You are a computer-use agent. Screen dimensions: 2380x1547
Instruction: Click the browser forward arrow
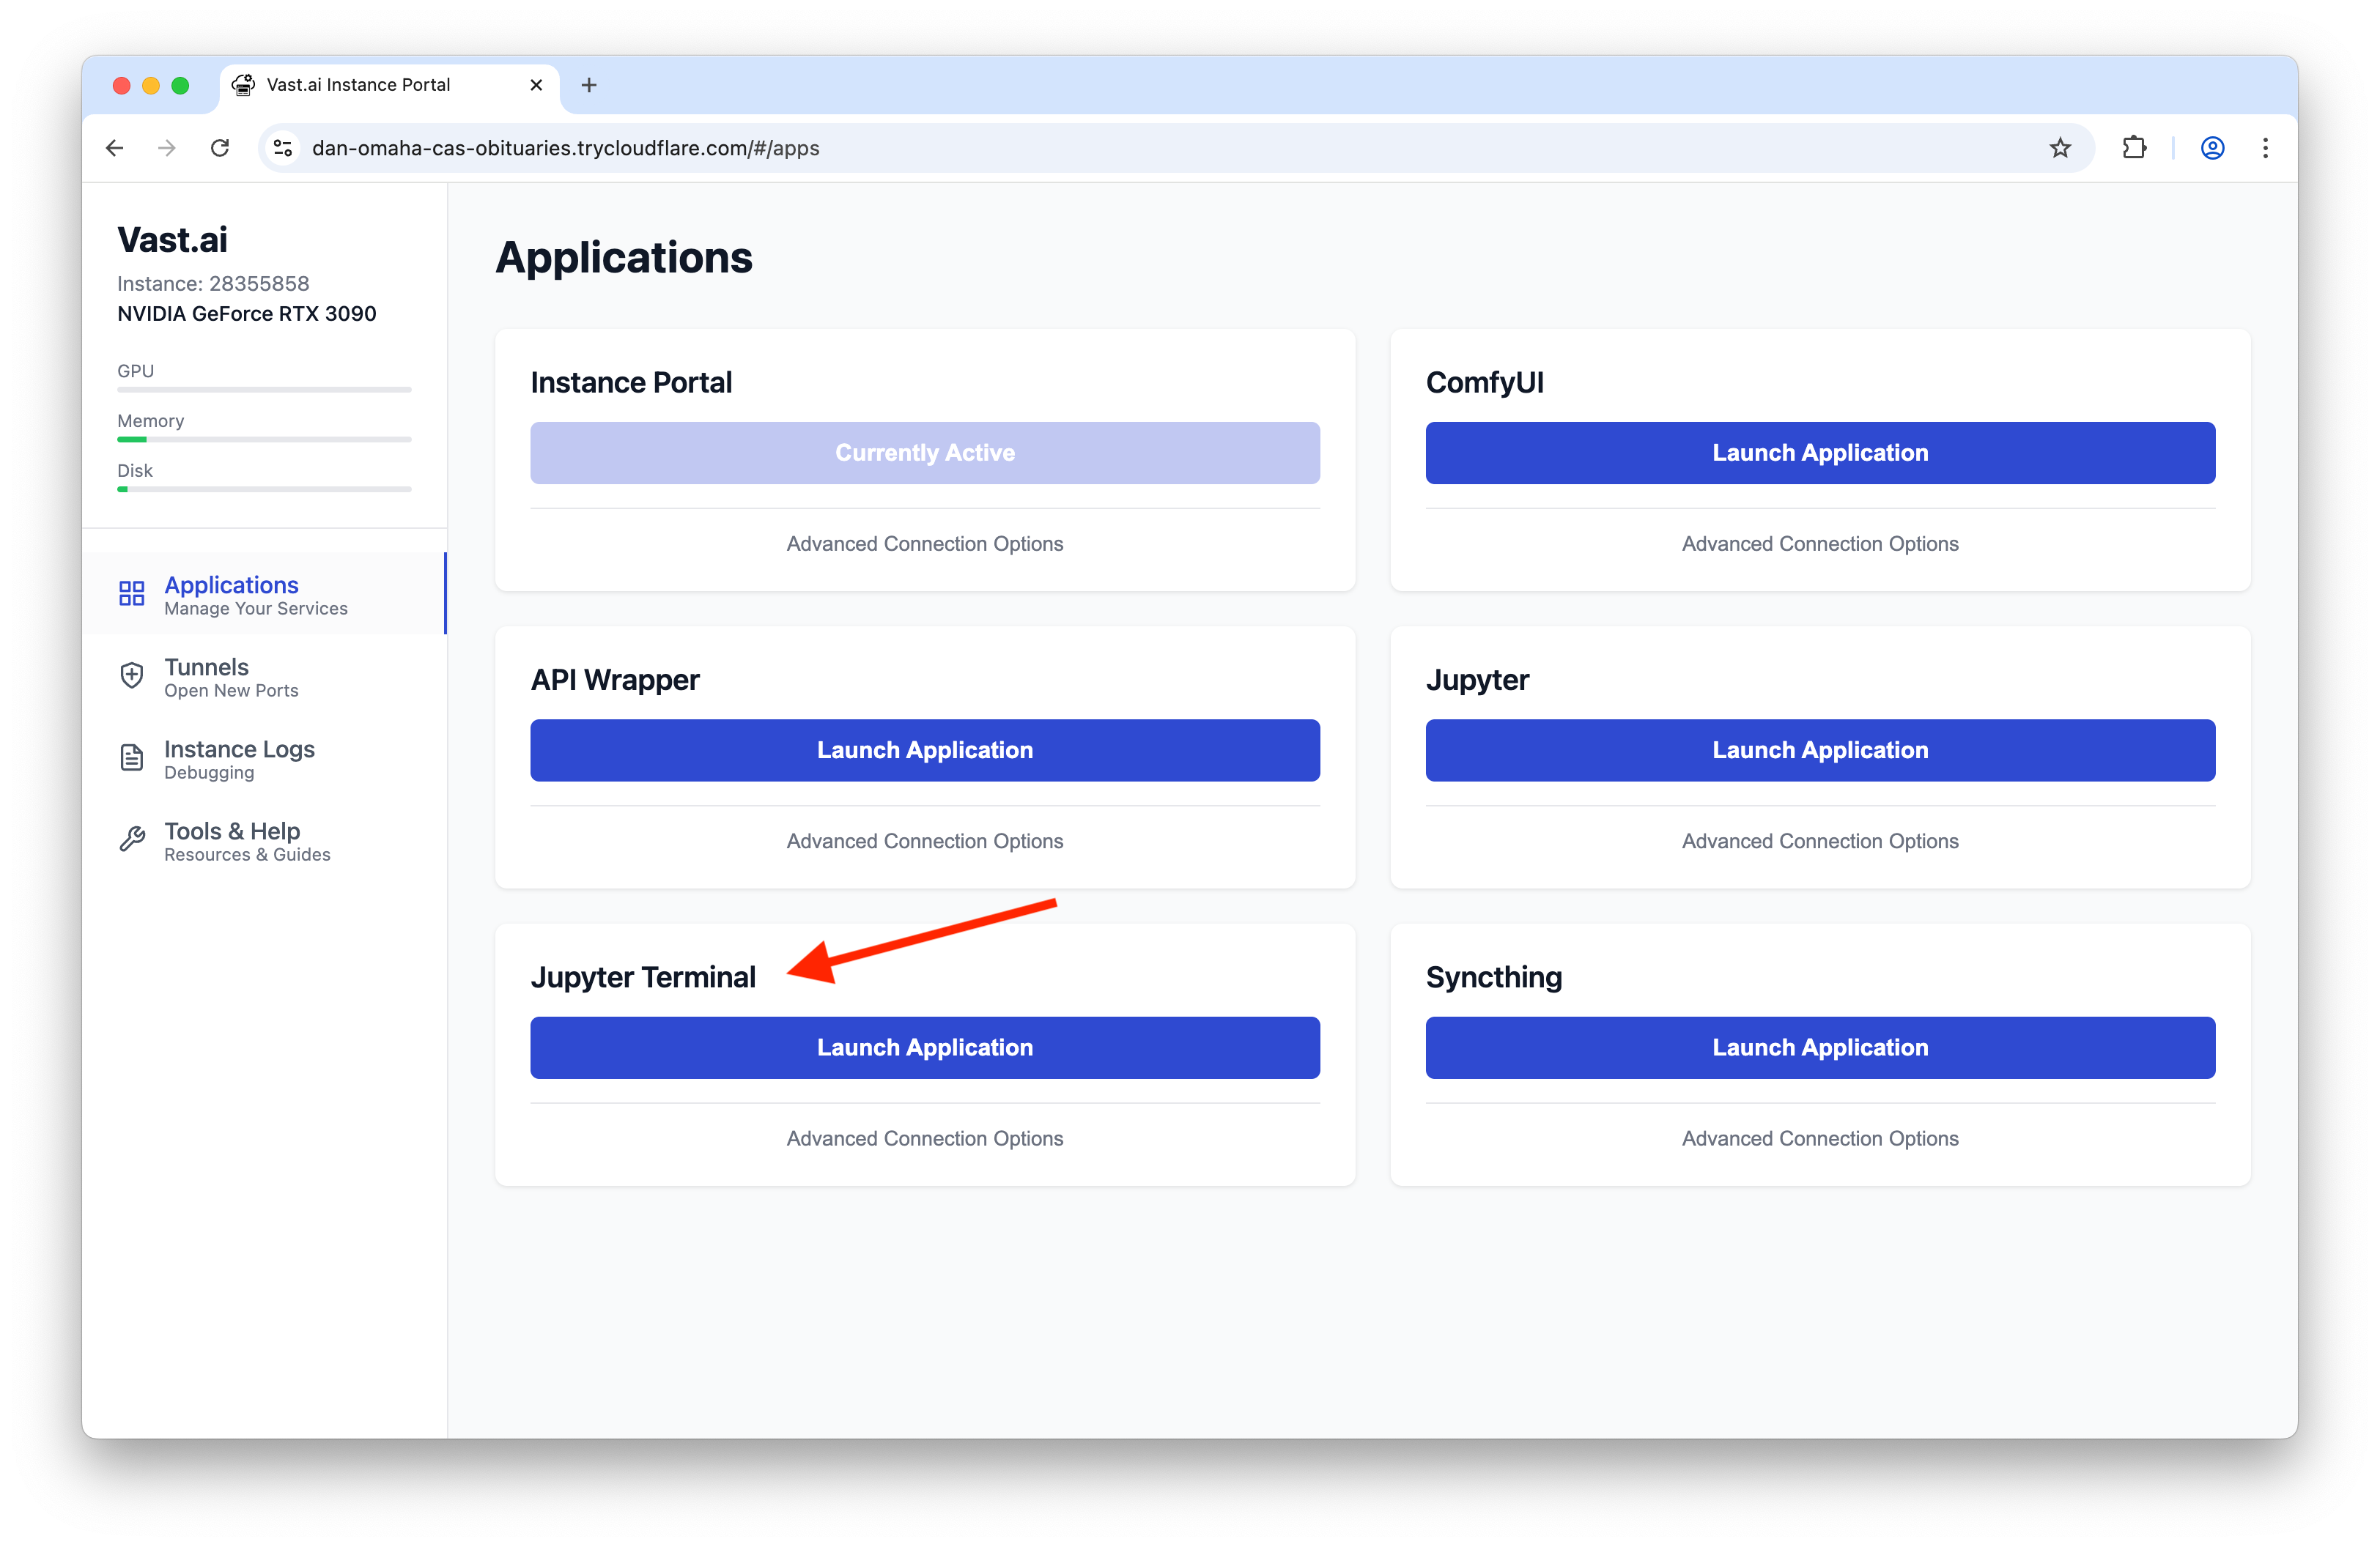pos(167,148)
